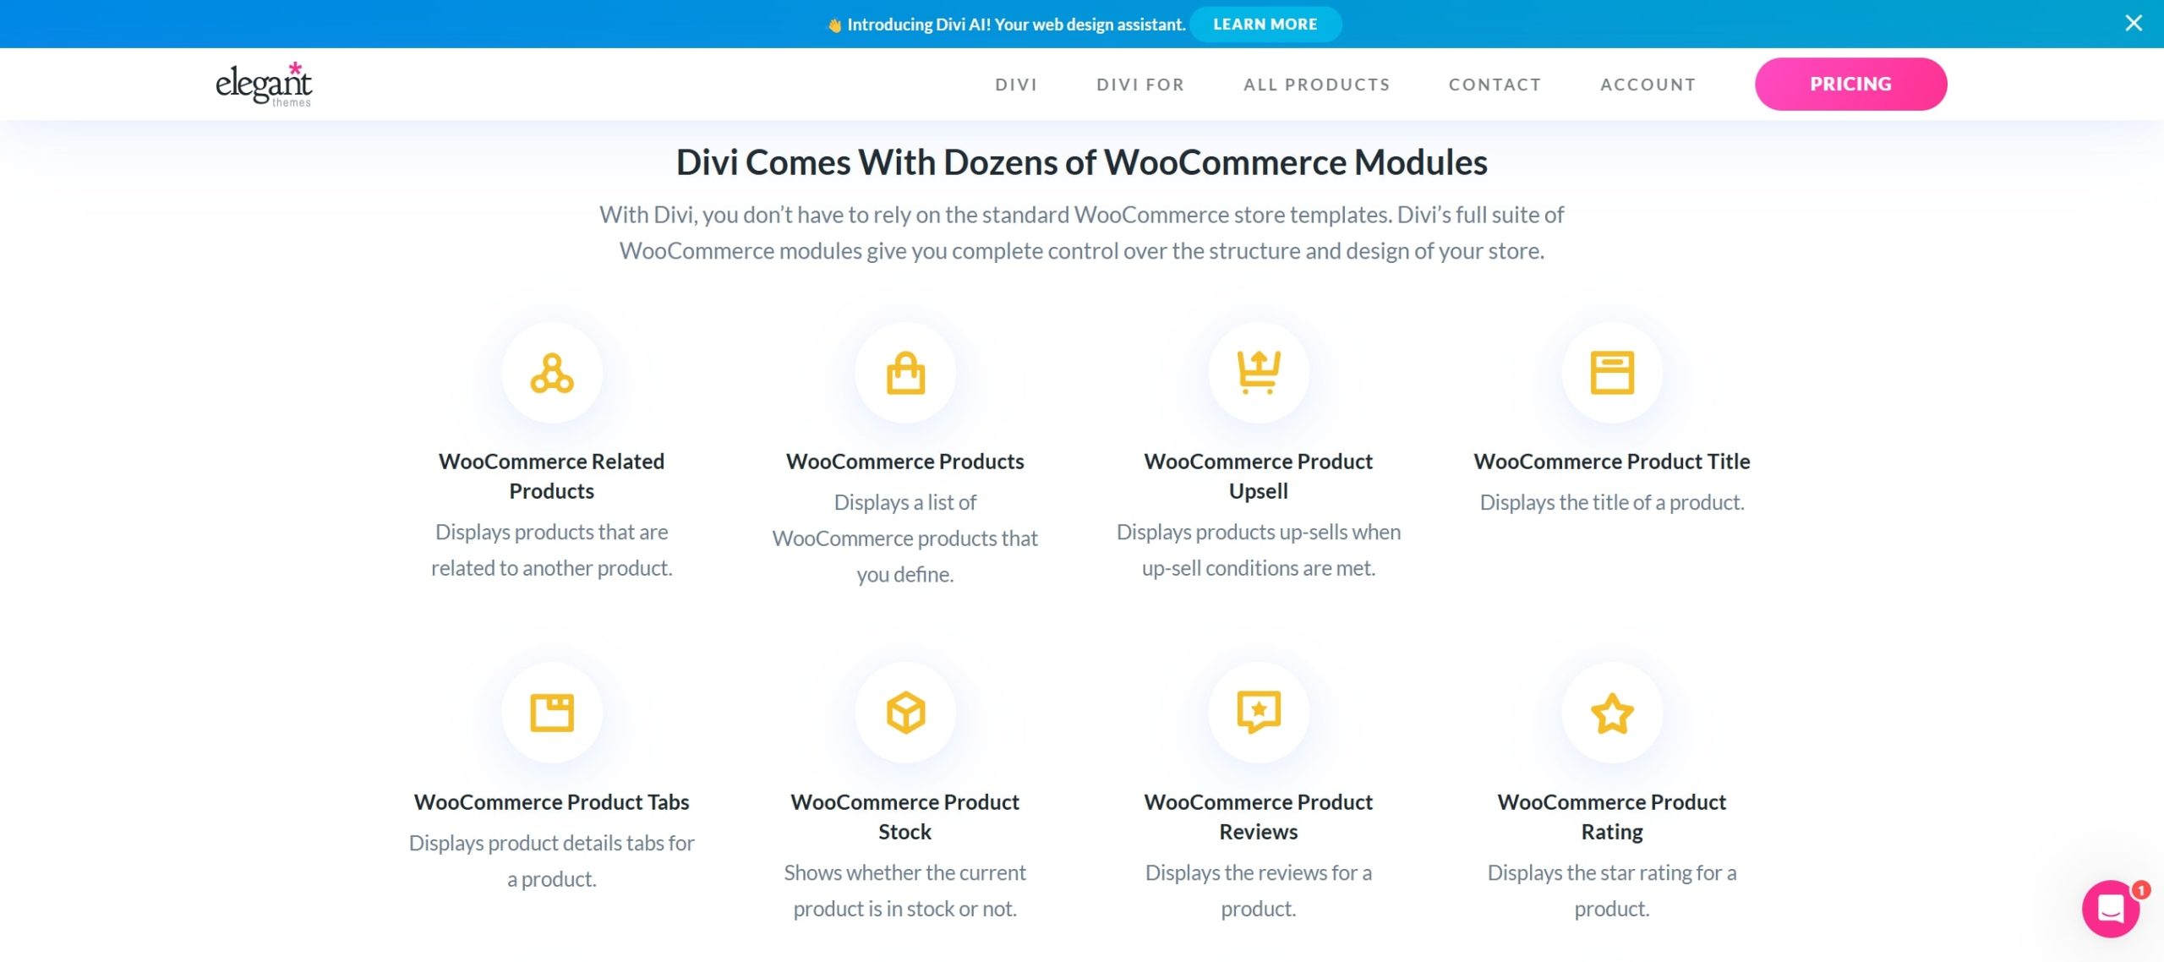Click the WooCommerce Product Stock box icon
The height and width of the screenshot is (962, 2164).
point(905,712)
